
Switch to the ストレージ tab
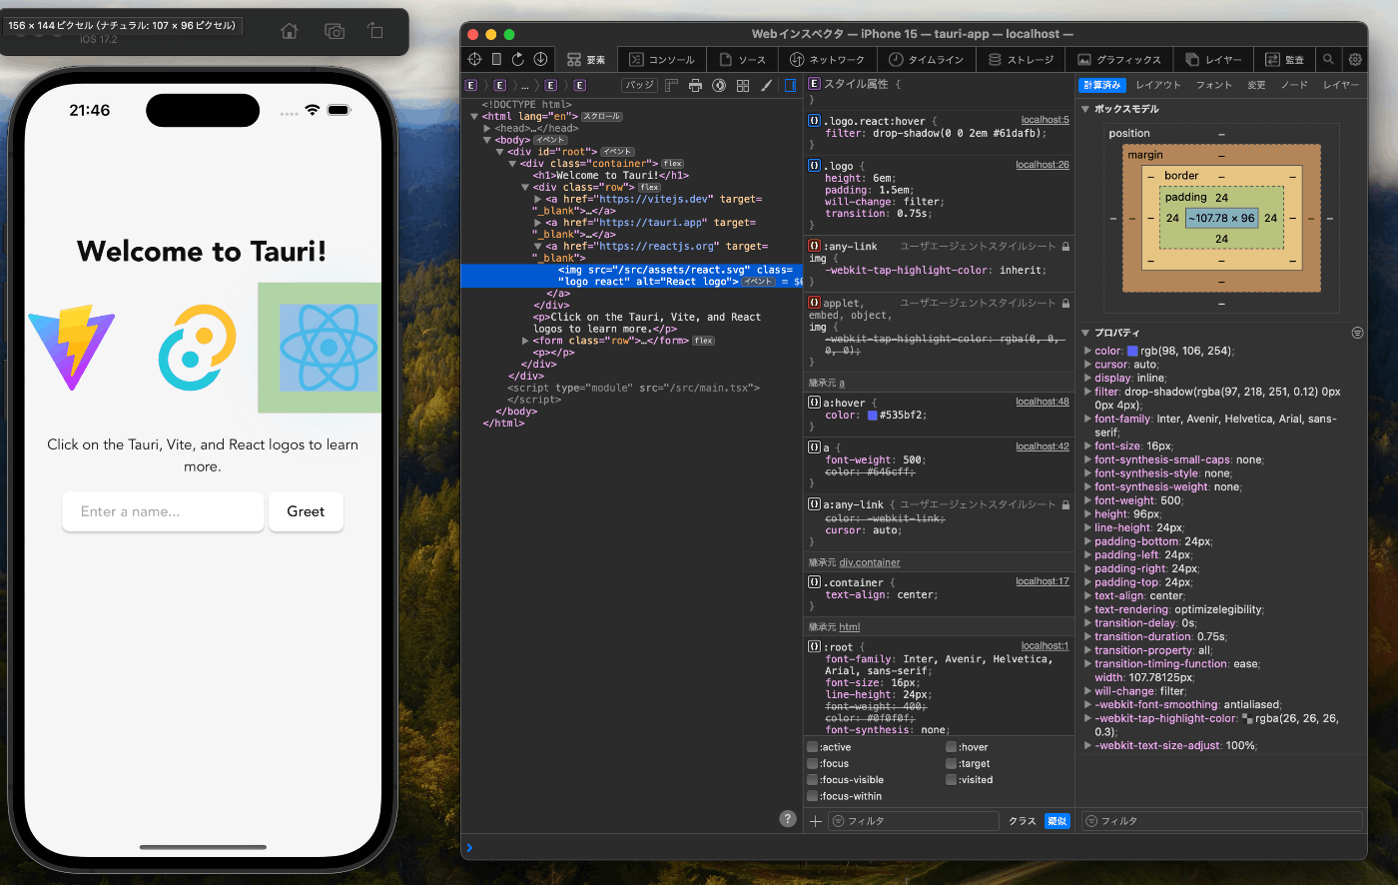tap(1022, 60)
